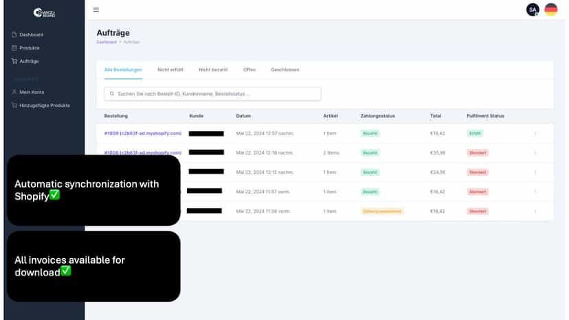
Task: Click the Datum column header
Action: click(x=243, y=116)
